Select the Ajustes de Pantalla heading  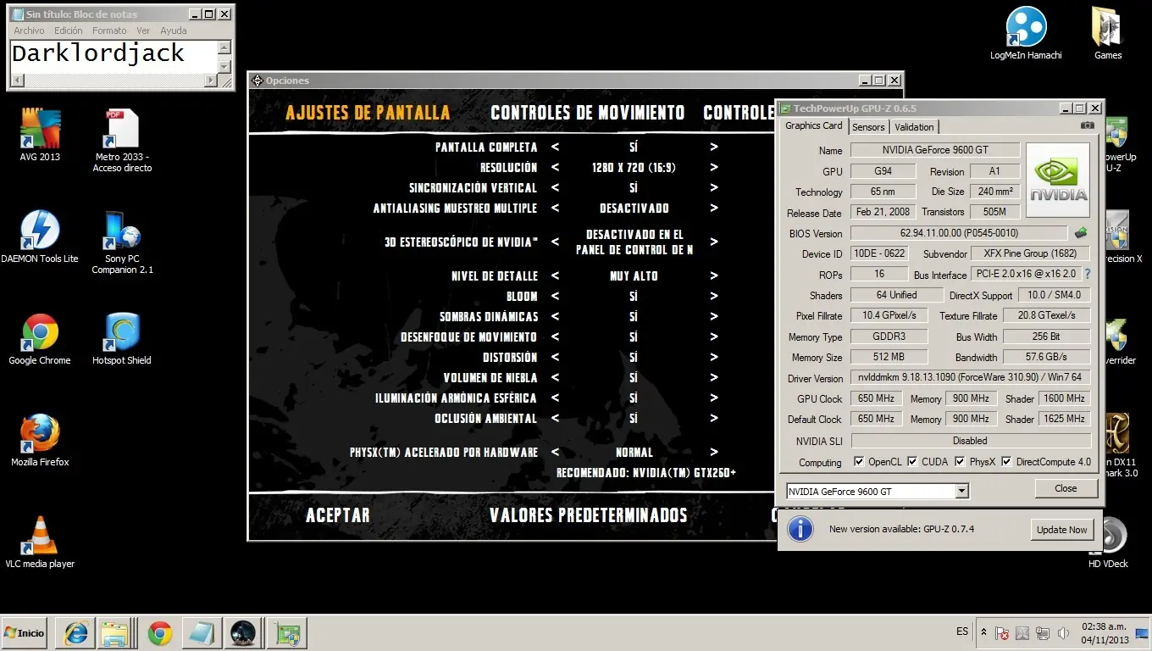[368, 113]
